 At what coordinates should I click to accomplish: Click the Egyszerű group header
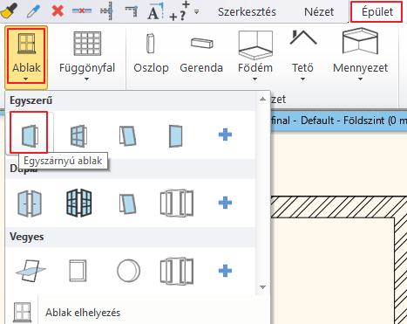pos(31,100)
